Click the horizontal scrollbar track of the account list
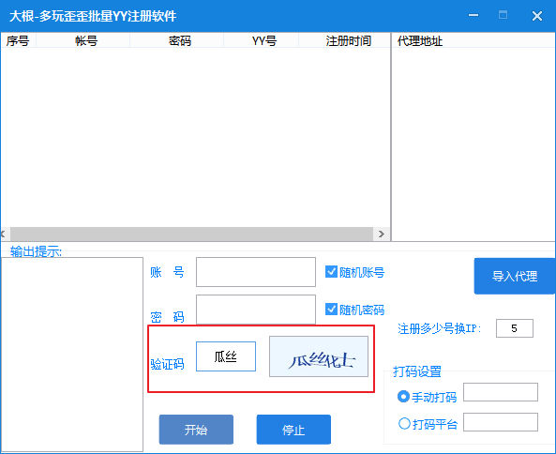Viewport: 556px width, 454px height. 191,235
